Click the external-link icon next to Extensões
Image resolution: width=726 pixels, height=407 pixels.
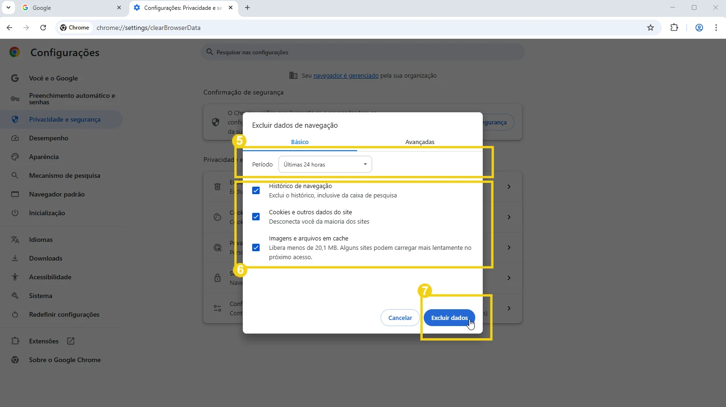(x=71, y=341)
